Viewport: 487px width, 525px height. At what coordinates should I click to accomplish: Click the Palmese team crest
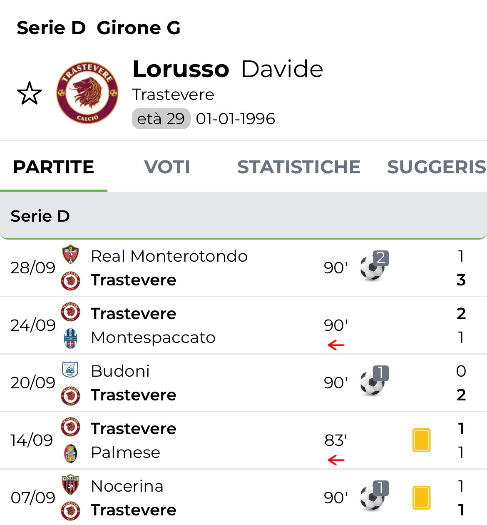click(x=70, y=453)
